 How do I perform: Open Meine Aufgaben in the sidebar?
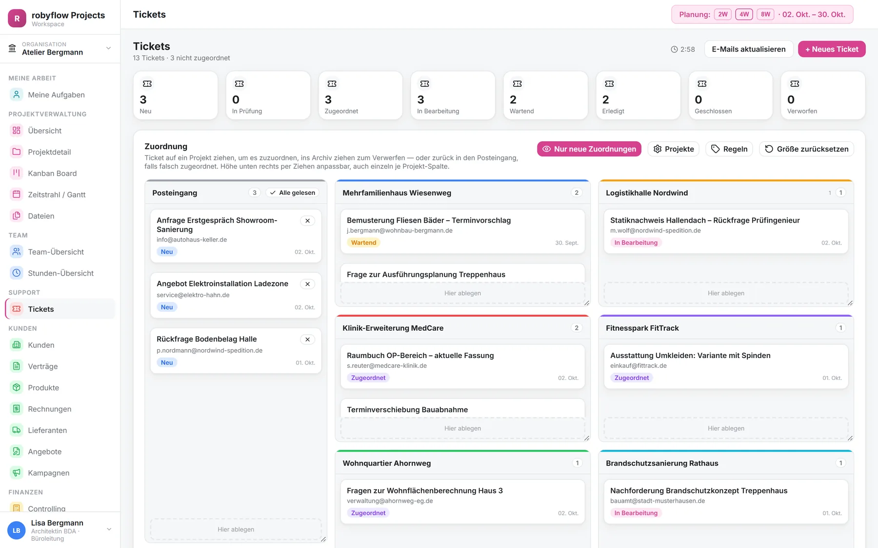pos(60,95)
